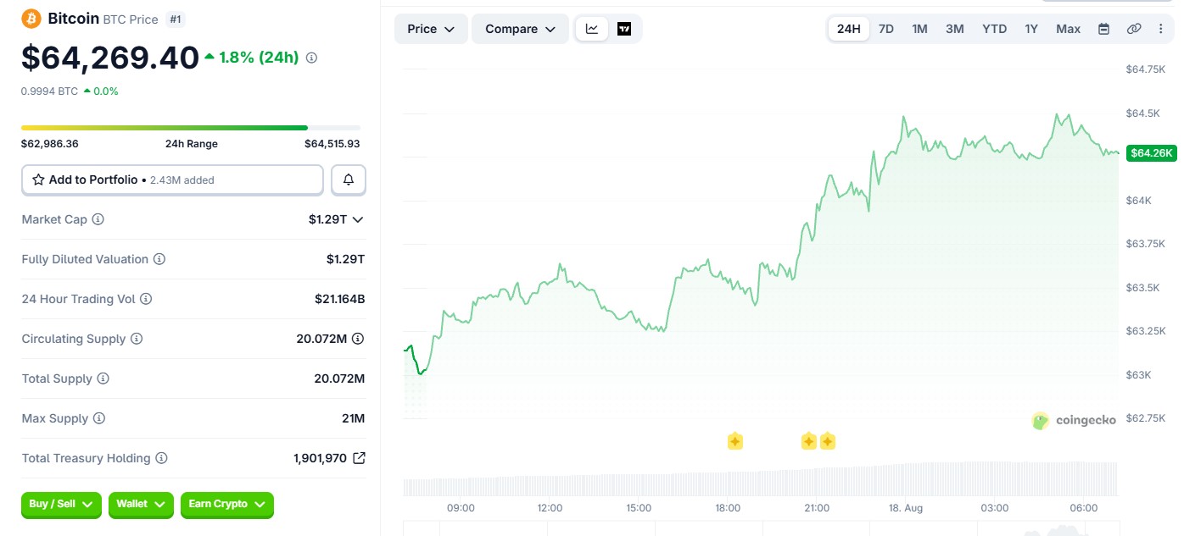
Task: Open the Wallet dropdown
Action: click(x=141, y=505)
